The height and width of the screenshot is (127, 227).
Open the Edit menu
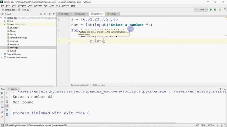point(8,6)
